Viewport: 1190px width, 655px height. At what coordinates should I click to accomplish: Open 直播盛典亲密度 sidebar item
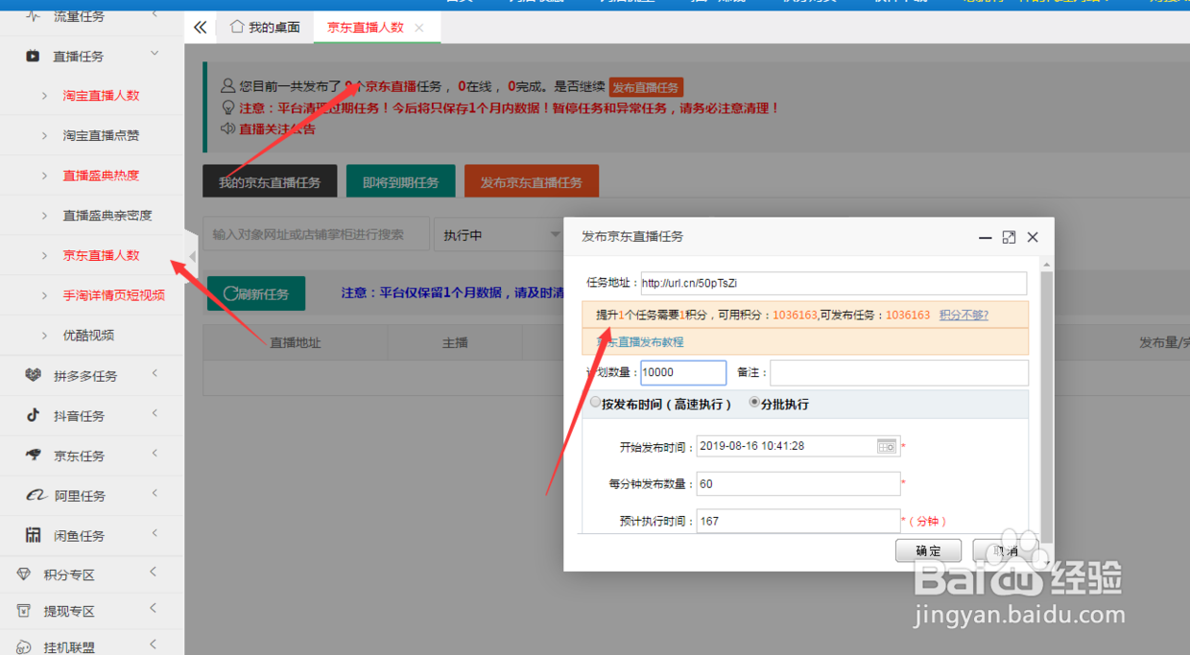[107, 216]
